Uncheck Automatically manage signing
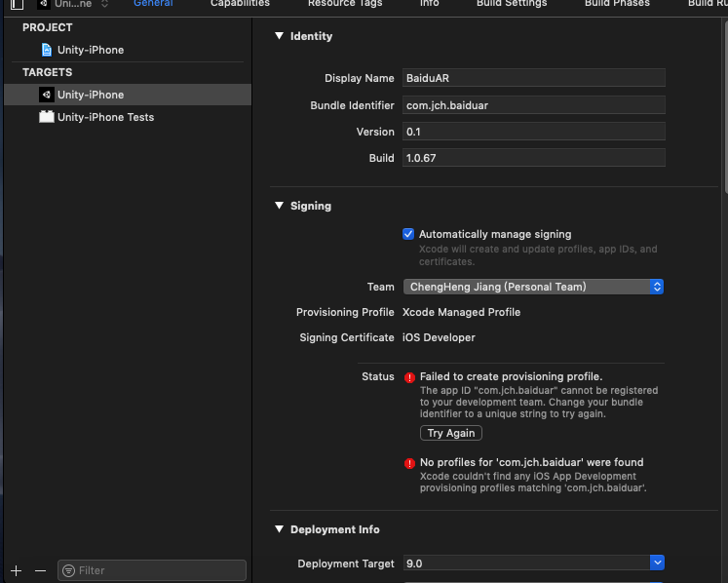The height and width of the screenshot is (583, 728). [408, 234]
